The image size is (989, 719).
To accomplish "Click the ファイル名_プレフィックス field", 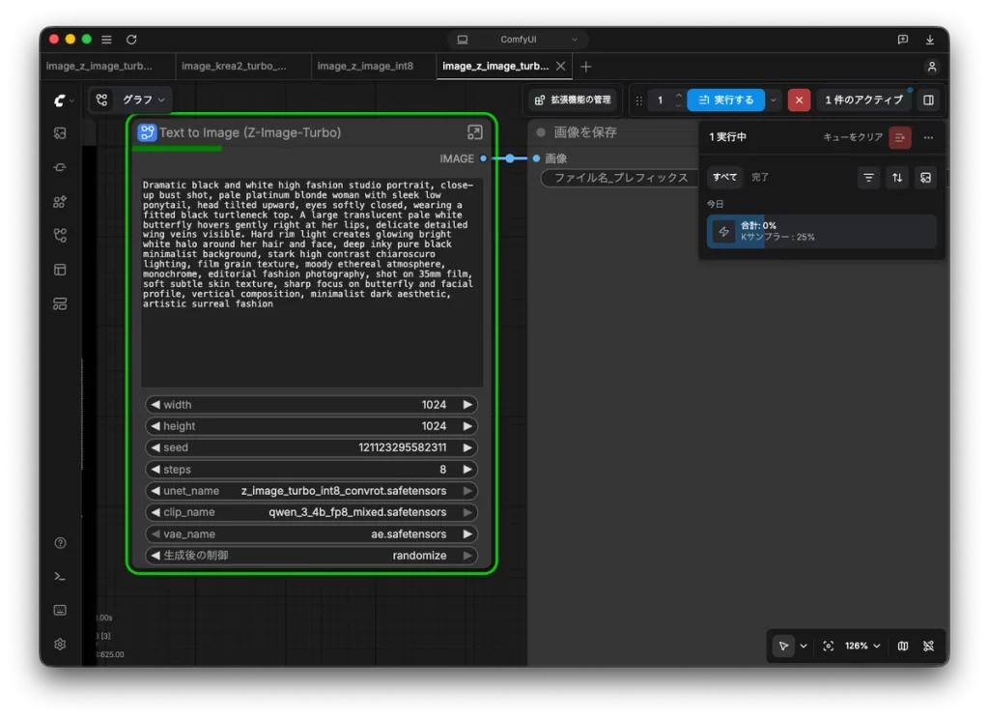I will pyautogui.click(x=620, y=178).
